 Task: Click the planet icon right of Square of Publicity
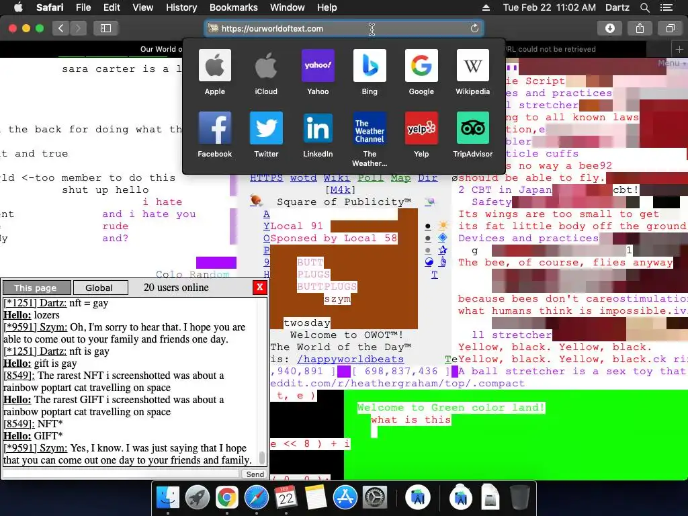point(431,202)
